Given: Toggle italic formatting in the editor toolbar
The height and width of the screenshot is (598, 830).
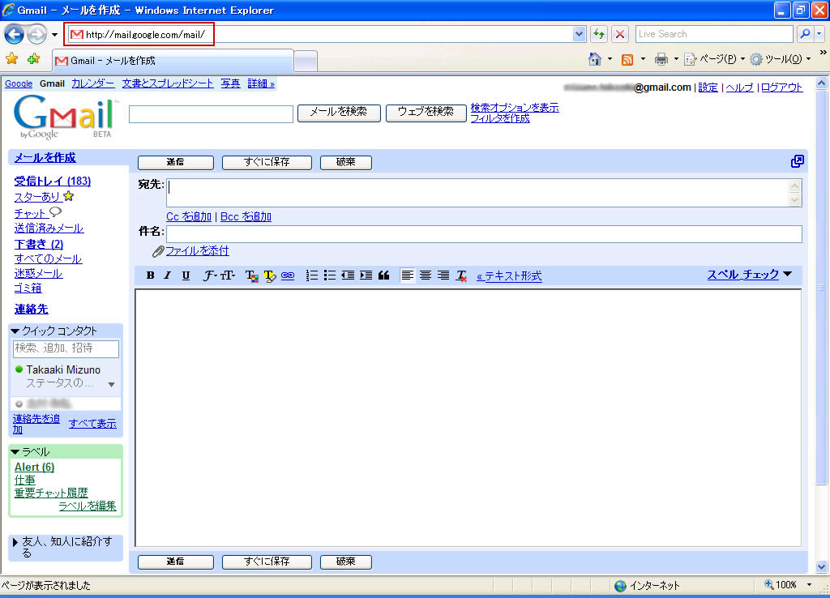Looking at the screenshot, I should pos(168,276).
